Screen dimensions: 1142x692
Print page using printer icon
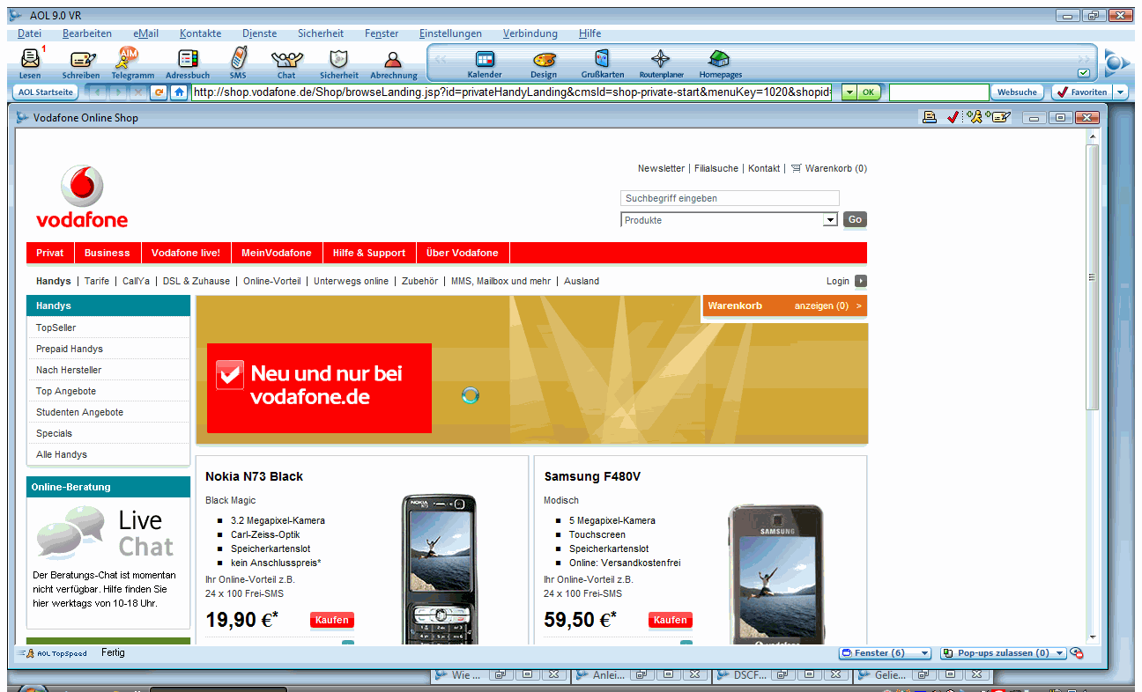point(929,117)
